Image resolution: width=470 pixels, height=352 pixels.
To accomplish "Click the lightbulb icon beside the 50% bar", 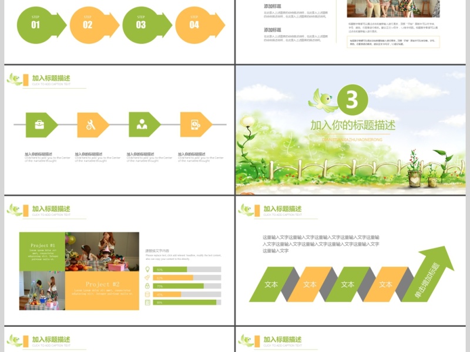I will (x=147, y=269).
